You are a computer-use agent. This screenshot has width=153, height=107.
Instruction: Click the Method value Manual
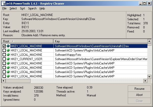pos(91,95)
